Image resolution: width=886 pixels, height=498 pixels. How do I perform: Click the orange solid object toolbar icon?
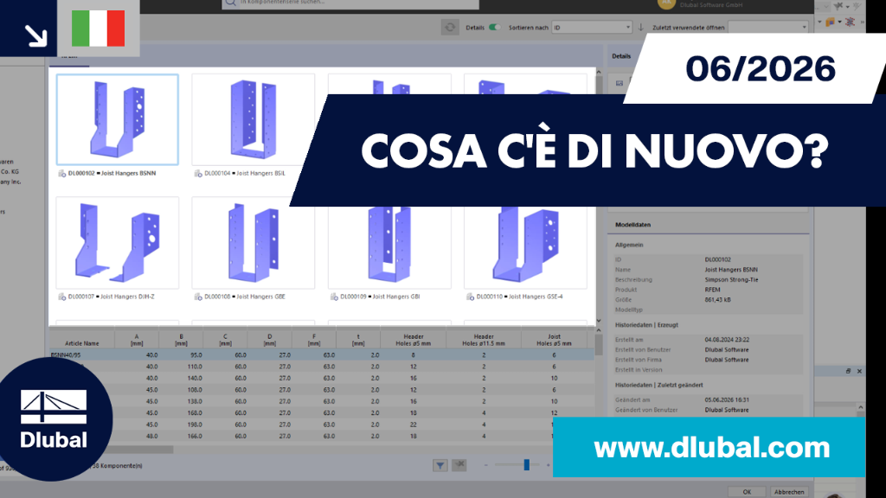830,22
